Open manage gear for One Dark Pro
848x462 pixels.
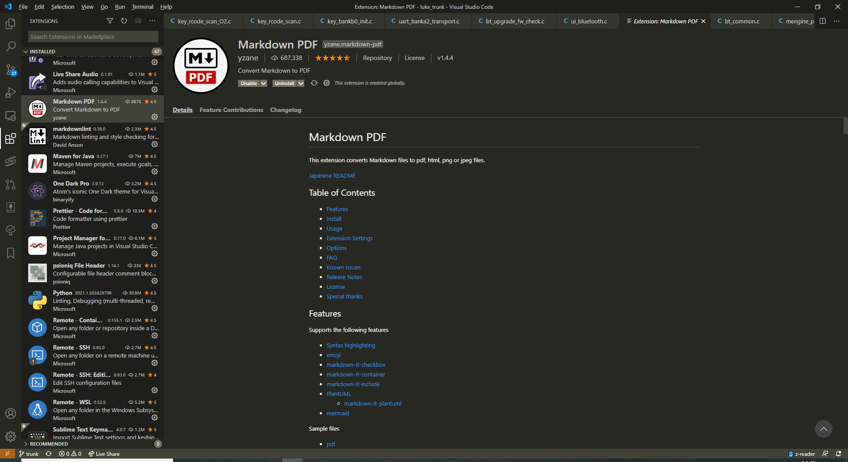click(x=155, y=199)
